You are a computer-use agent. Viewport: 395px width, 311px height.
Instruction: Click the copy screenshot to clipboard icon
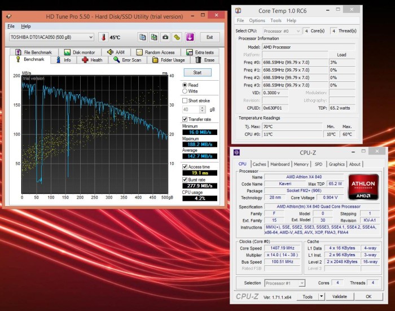154,37
